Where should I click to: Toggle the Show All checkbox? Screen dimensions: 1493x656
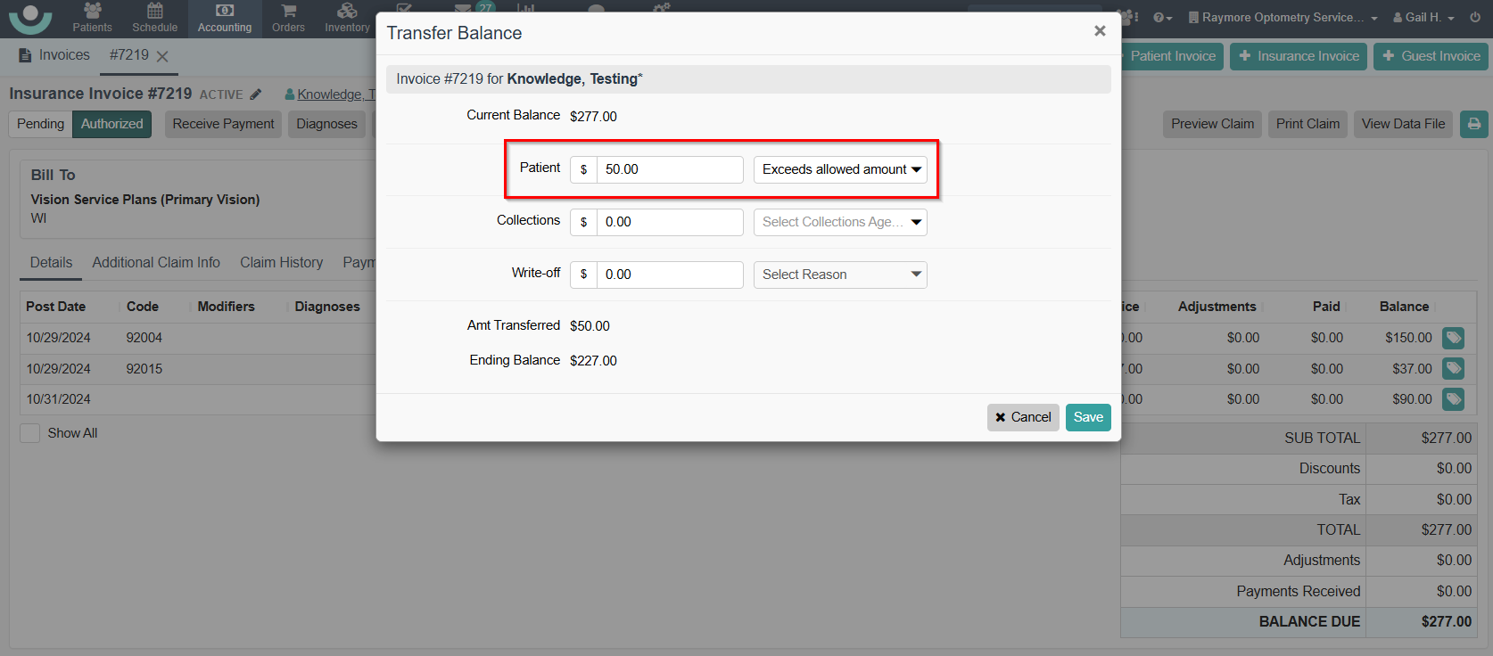click(30, 433)
